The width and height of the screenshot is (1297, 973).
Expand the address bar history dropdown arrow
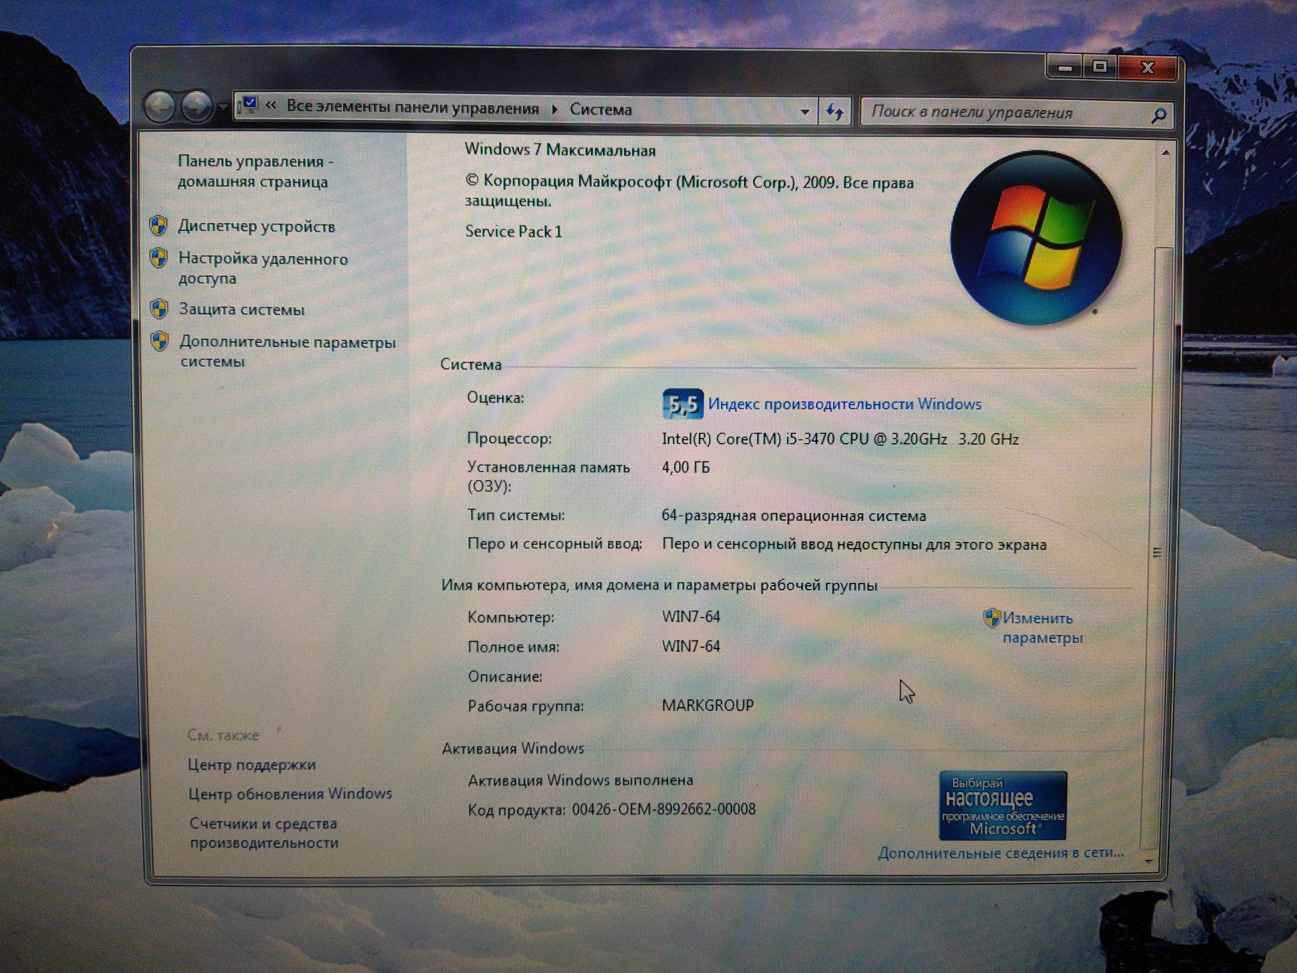tap(805, 111)
